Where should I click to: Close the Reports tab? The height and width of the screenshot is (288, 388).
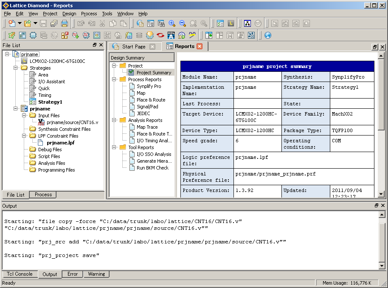(x=200, y=46)
